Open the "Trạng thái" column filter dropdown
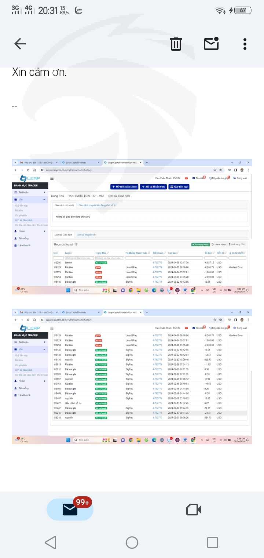Viewport: 264px width, 558px height. click(x=110, y=258)
